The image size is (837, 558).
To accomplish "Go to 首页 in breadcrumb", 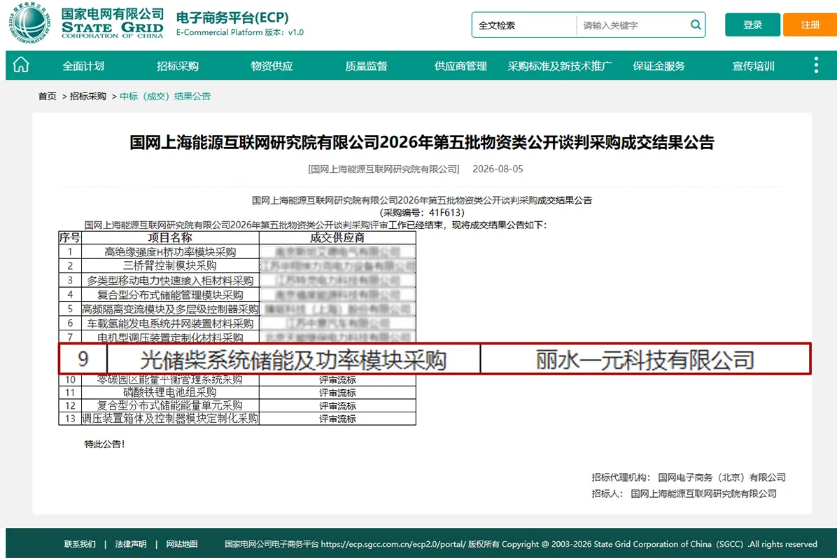I will 47,96.
